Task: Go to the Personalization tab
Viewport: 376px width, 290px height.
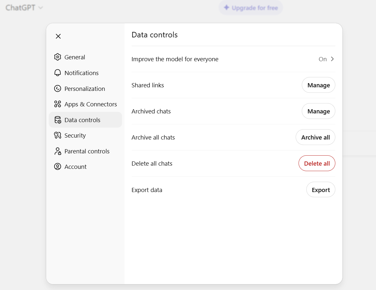Action: 86,89
